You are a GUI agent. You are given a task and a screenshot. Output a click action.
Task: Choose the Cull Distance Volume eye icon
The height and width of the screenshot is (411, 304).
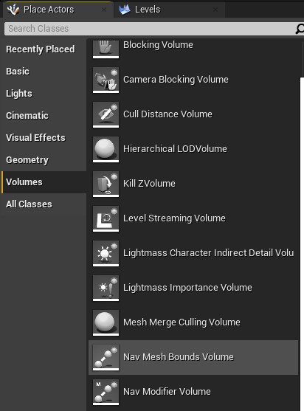pyautogui.click(x=106, y=114)
